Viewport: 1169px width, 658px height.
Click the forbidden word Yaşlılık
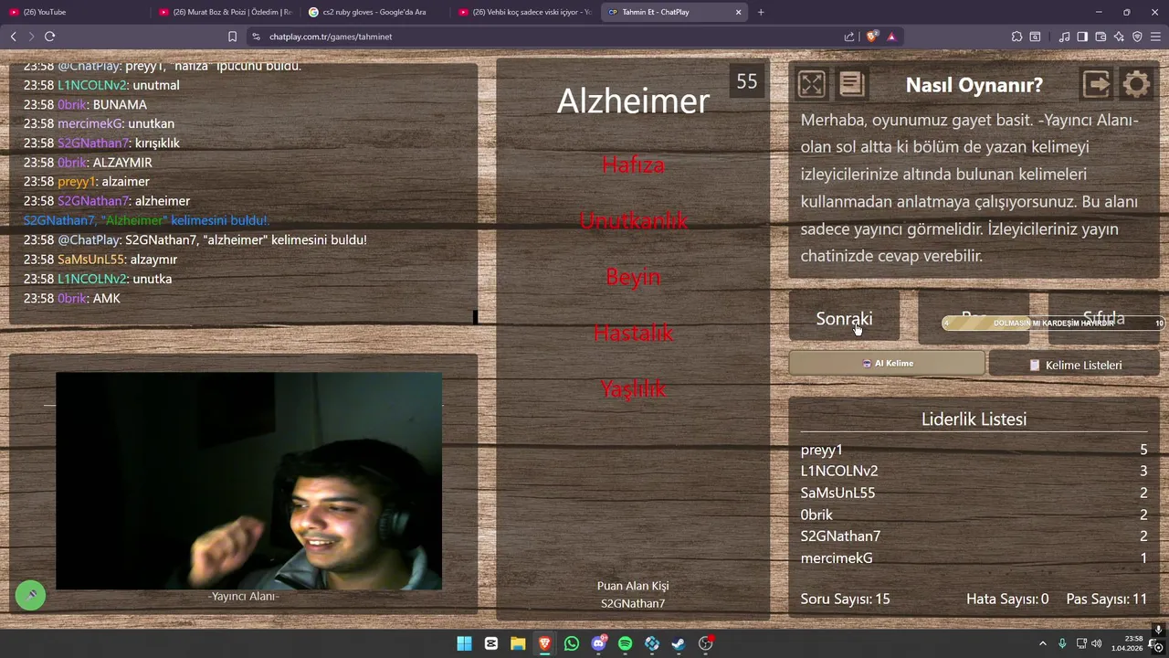click(x=633, y=388)
